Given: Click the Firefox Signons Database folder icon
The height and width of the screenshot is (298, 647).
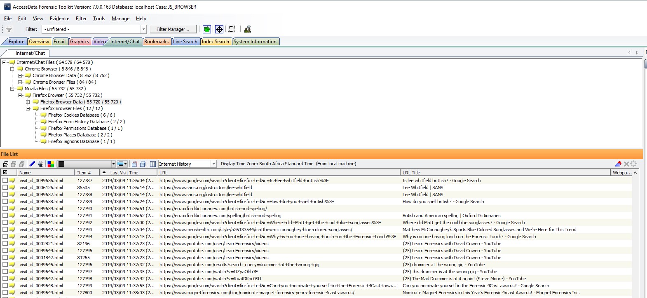Looking at the screenshot, I should 43,141.
